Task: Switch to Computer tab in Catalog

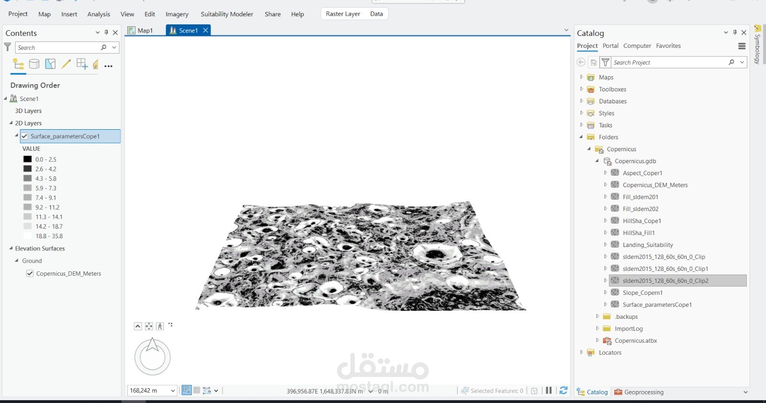Action: (637, 46)
